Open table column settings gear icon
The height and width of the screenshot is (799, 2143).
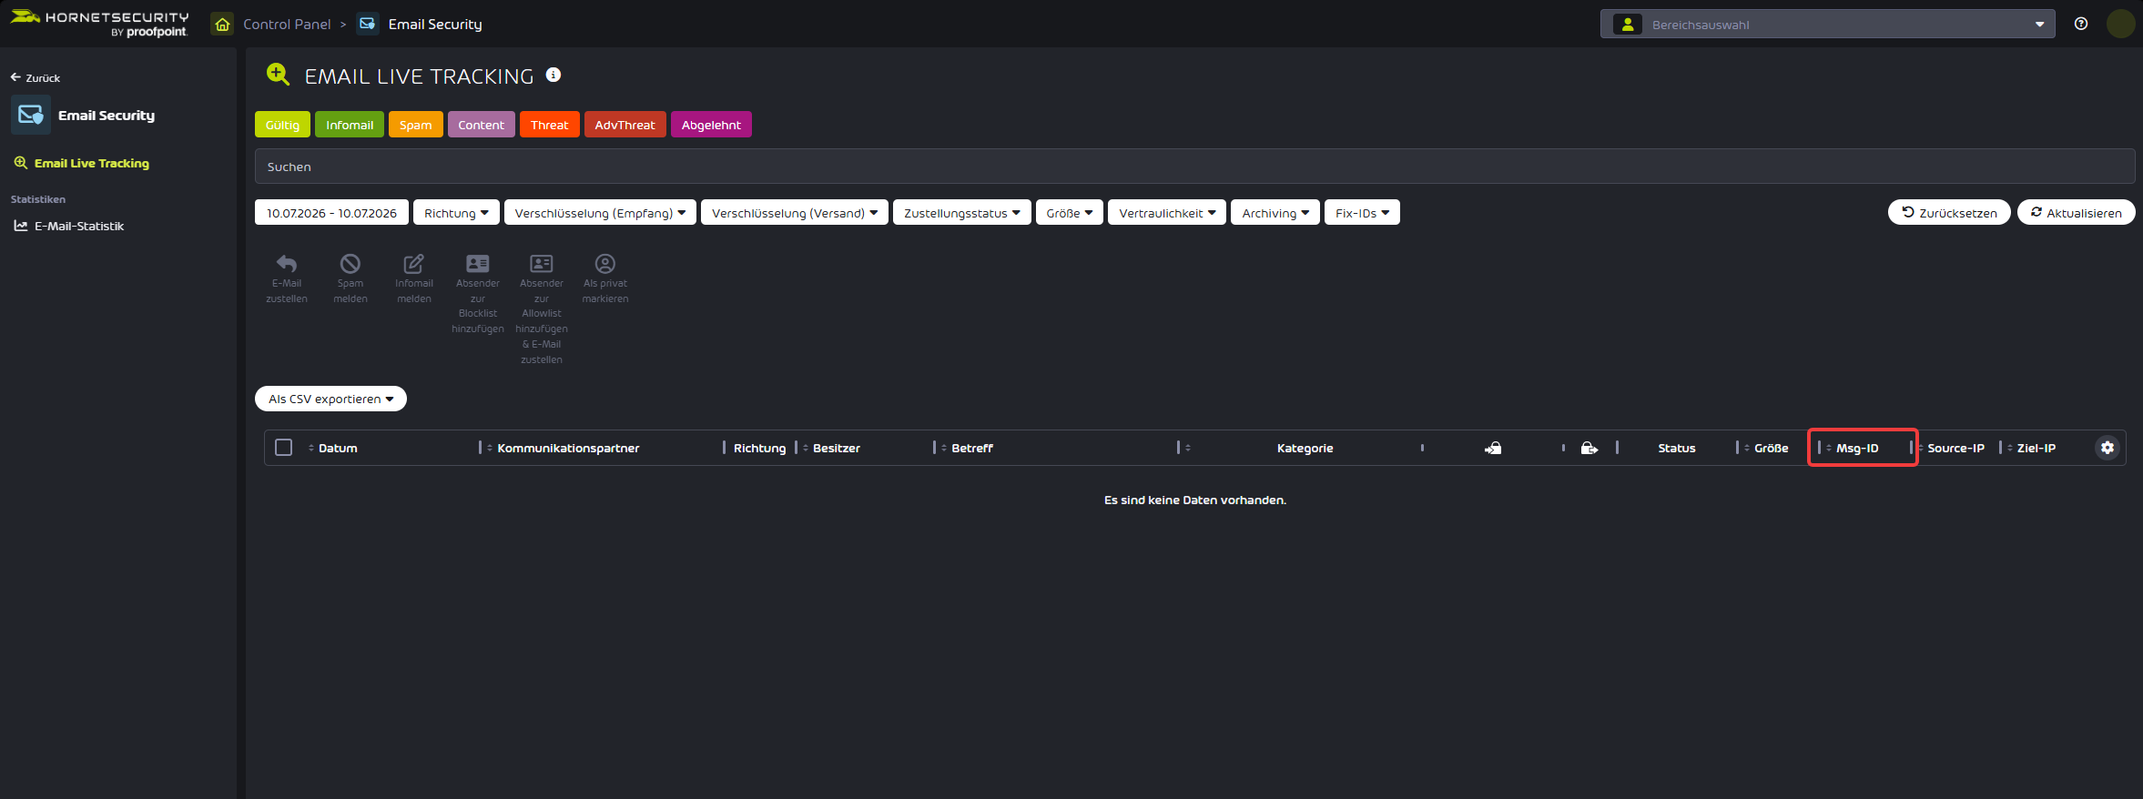pos(2107,448)
